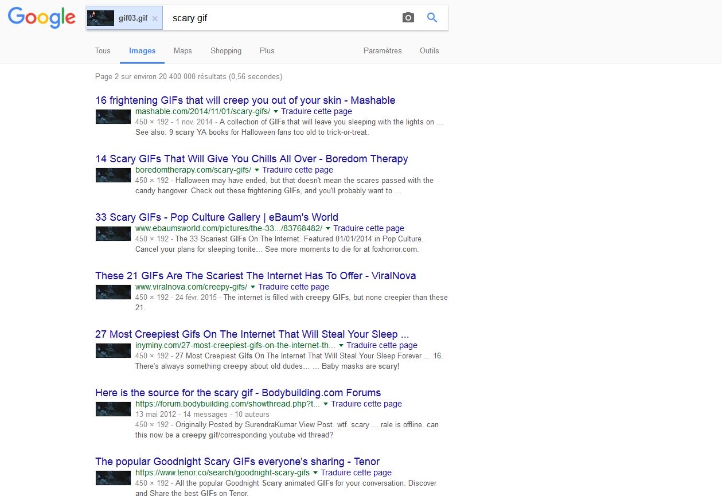
Task: Click the camera search-by-image icon
Action: click(408, 18)
